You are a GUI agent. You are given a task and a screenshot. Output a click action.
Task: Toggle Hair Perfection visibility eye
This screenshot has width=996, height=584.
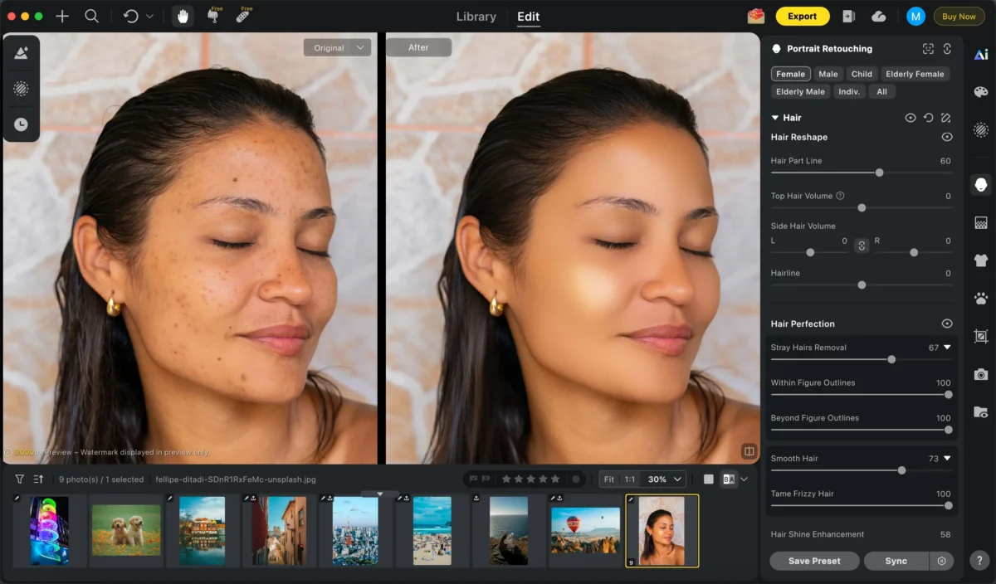(946, 324)
